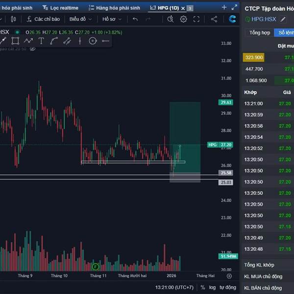Toggle percent scale on price axis
Screen dimensions: 294x294
tap(202, 287)
